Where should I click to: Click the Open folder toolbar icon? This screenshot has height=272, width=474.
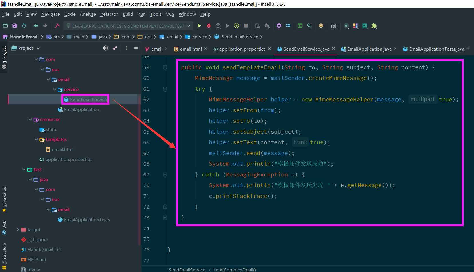click(x=5, y=26)
